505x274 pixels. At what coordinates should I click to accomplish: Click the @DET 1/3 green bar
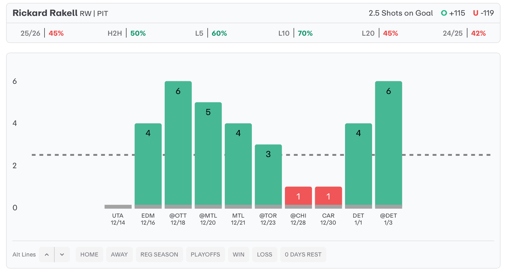click(388, 143)
